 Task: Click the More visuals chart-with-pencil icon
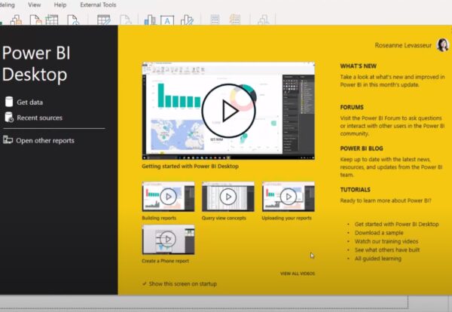(187, 20)
